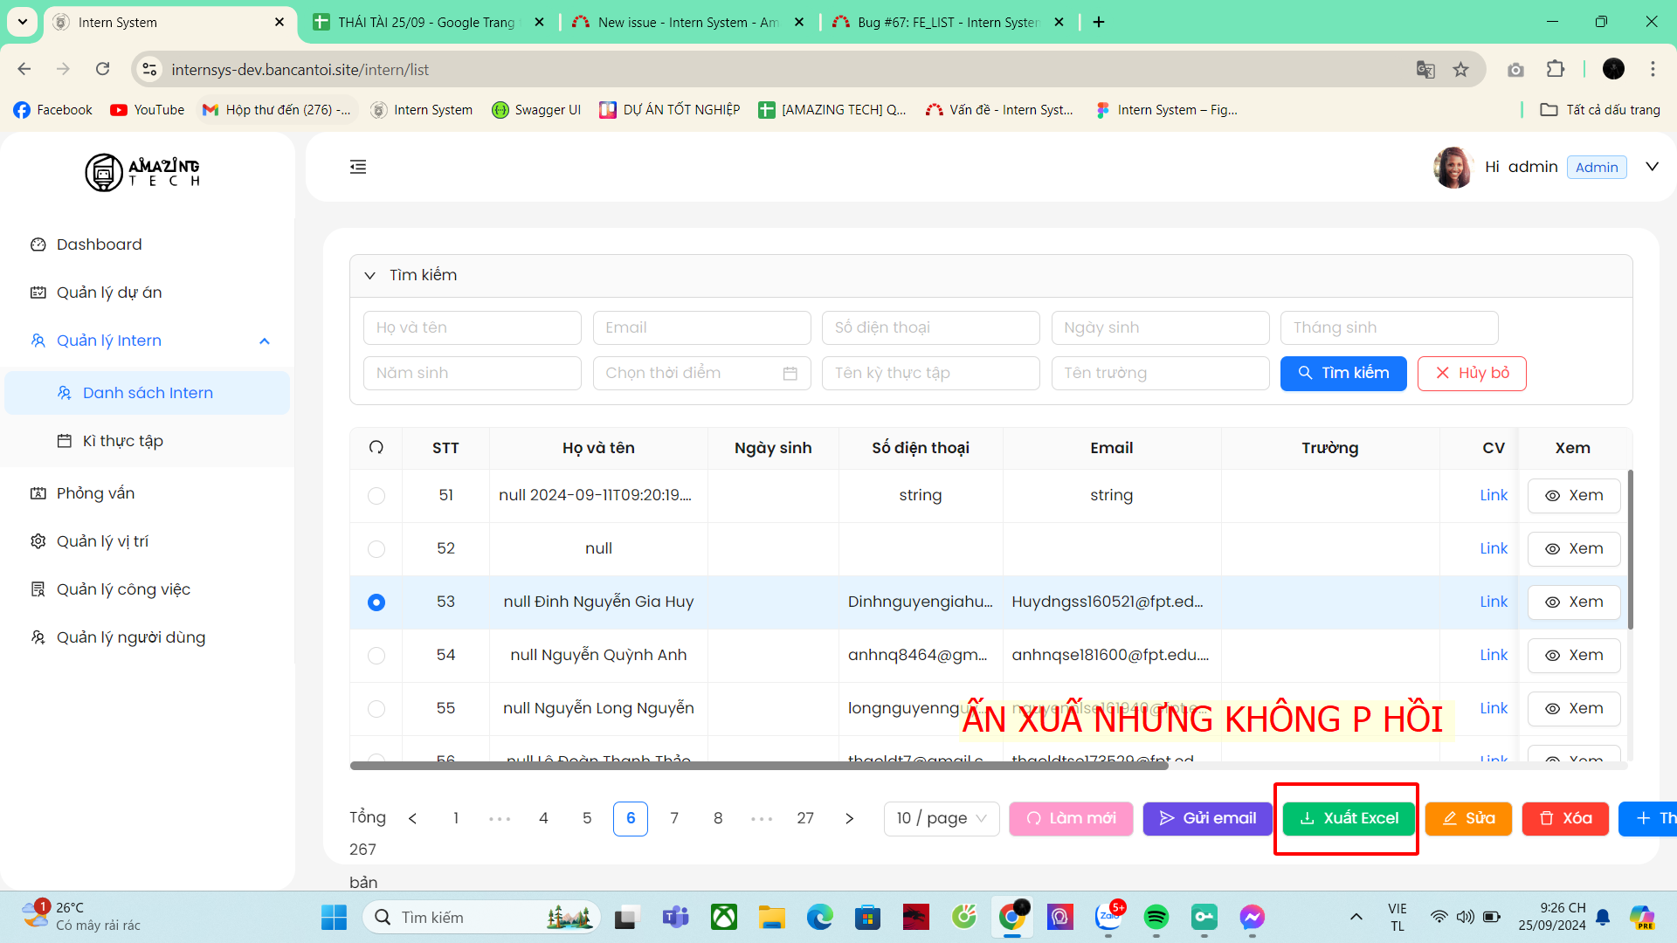The width and height of the screenshot is (1677, 943).
Task: Select radio for Nguyễn Quỳnh Anh row
Action: click(x=376, y=656)
